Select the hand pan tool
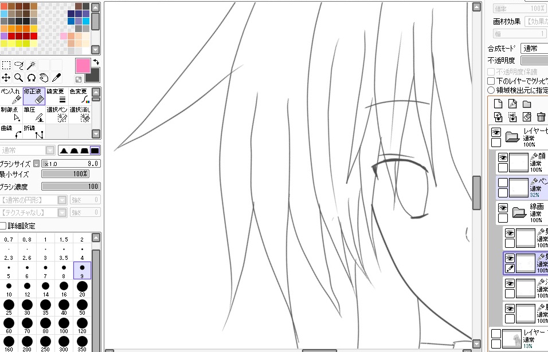Image resolution: width=548 pixels, height=352 pixels. (44, 77)
